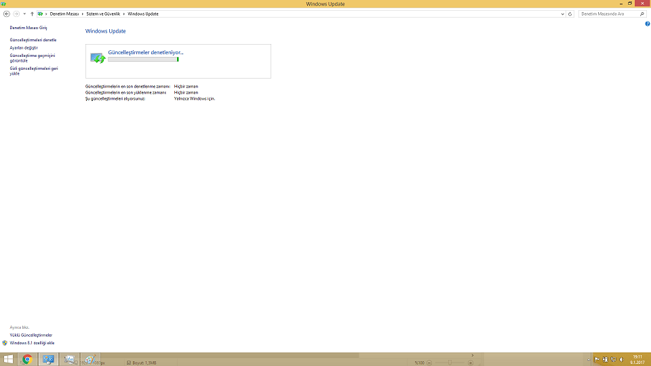Show hidden tray icons arrow
The image size is (651, 366).
[x=589, y=360]
